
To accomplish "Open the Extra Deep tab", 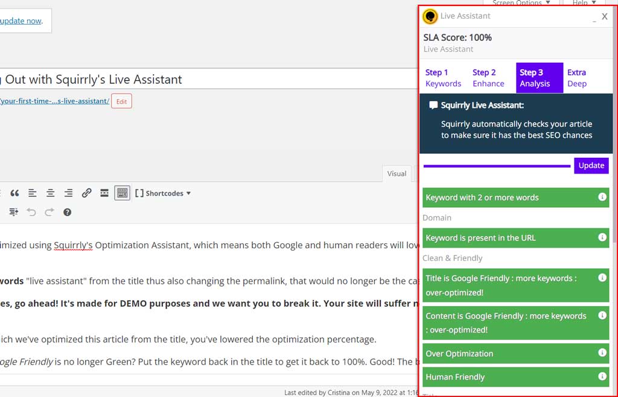I will pyautogui.click(x=577, y=78).
